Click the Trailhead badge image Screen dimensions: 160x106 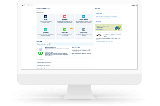point(118,28)
